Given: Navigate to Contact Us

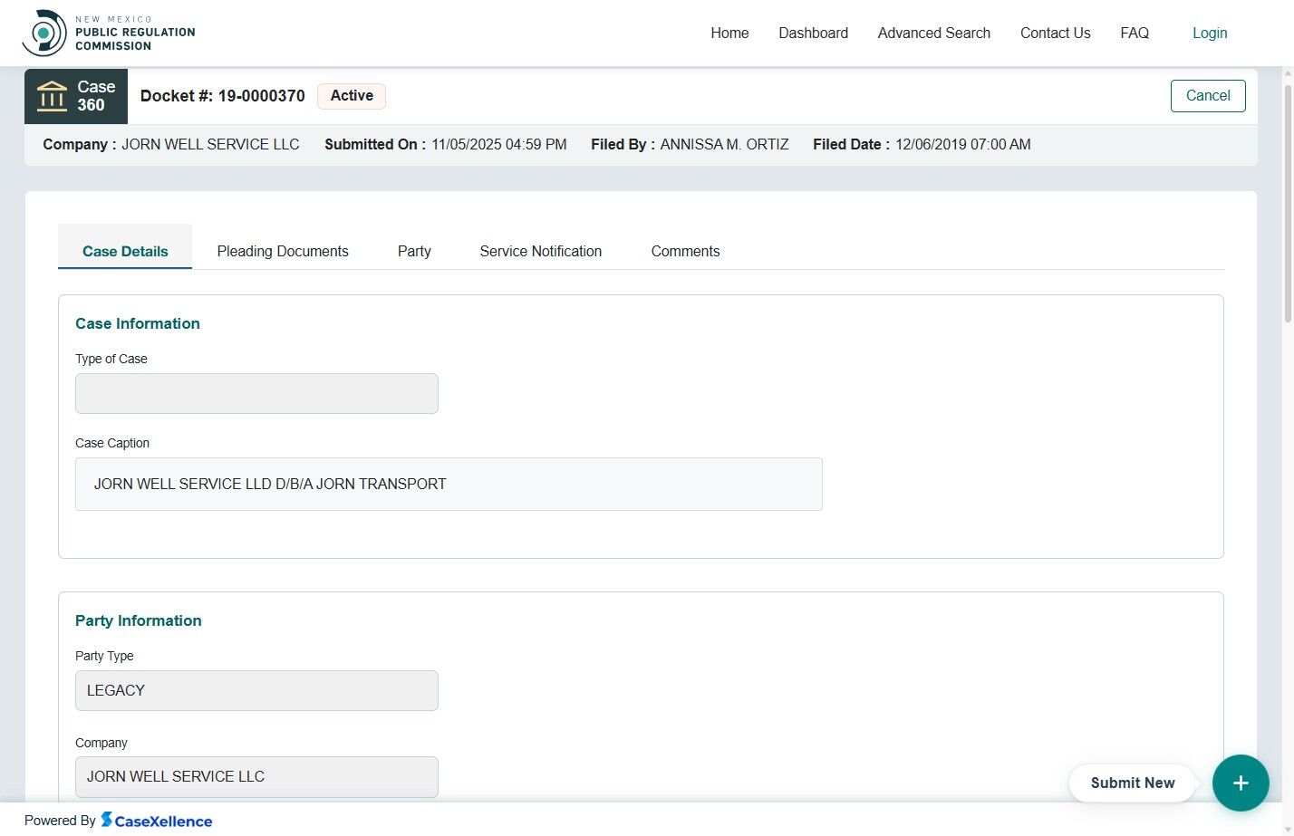Looking at the screenshot, I should (1055, 33).
